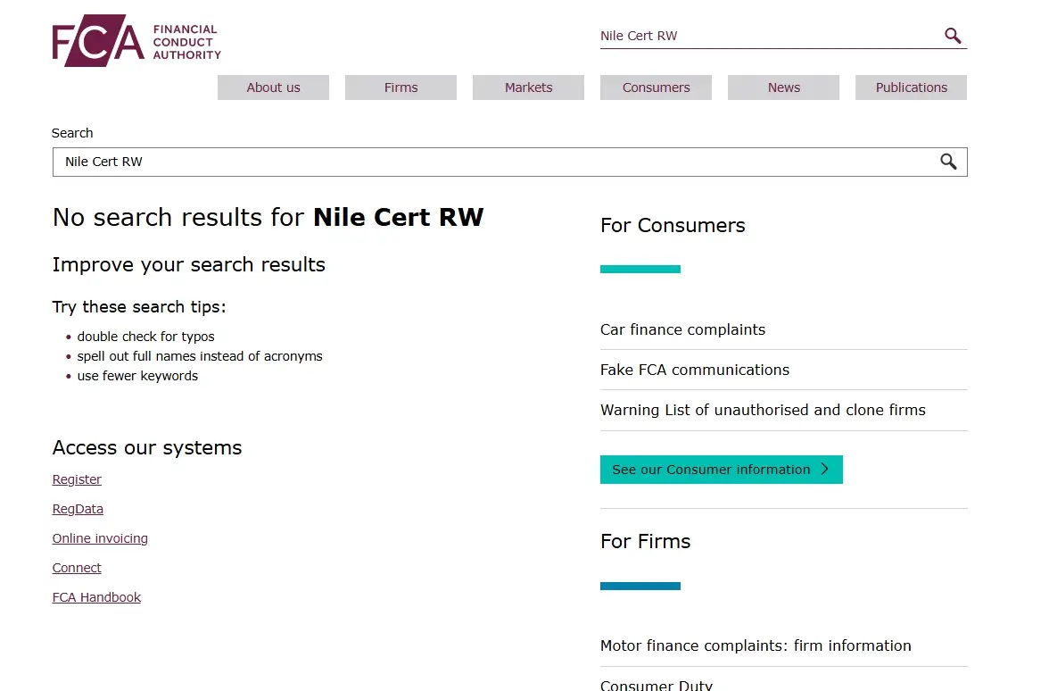Viewport: 1049px width, 691px height.
Task: Open Car finance complaints page
Action: pyautogui.click(x=682, y=329)
